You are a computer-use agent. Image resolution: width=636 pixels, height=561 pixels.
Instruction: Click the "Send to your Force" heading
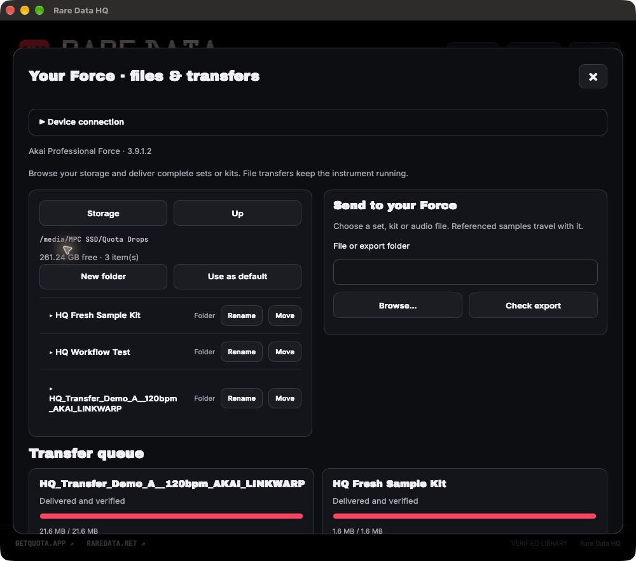tap(395, 205)
